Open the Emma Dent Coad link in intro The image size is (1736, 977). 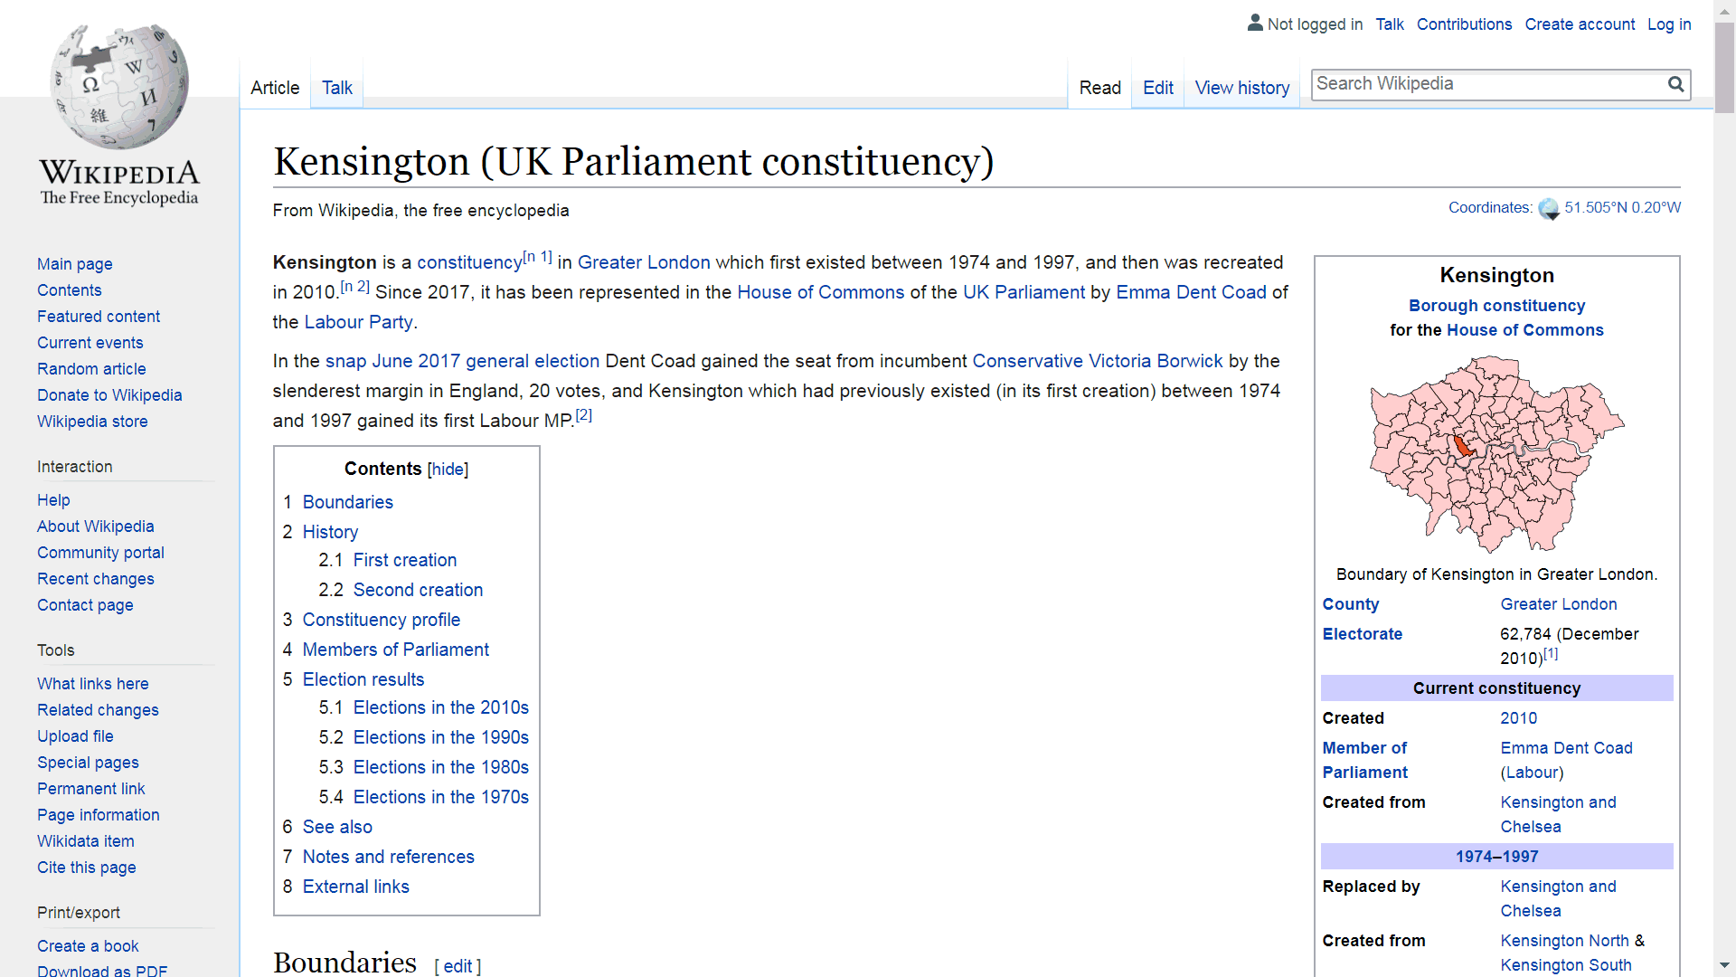coord(1191,292)
